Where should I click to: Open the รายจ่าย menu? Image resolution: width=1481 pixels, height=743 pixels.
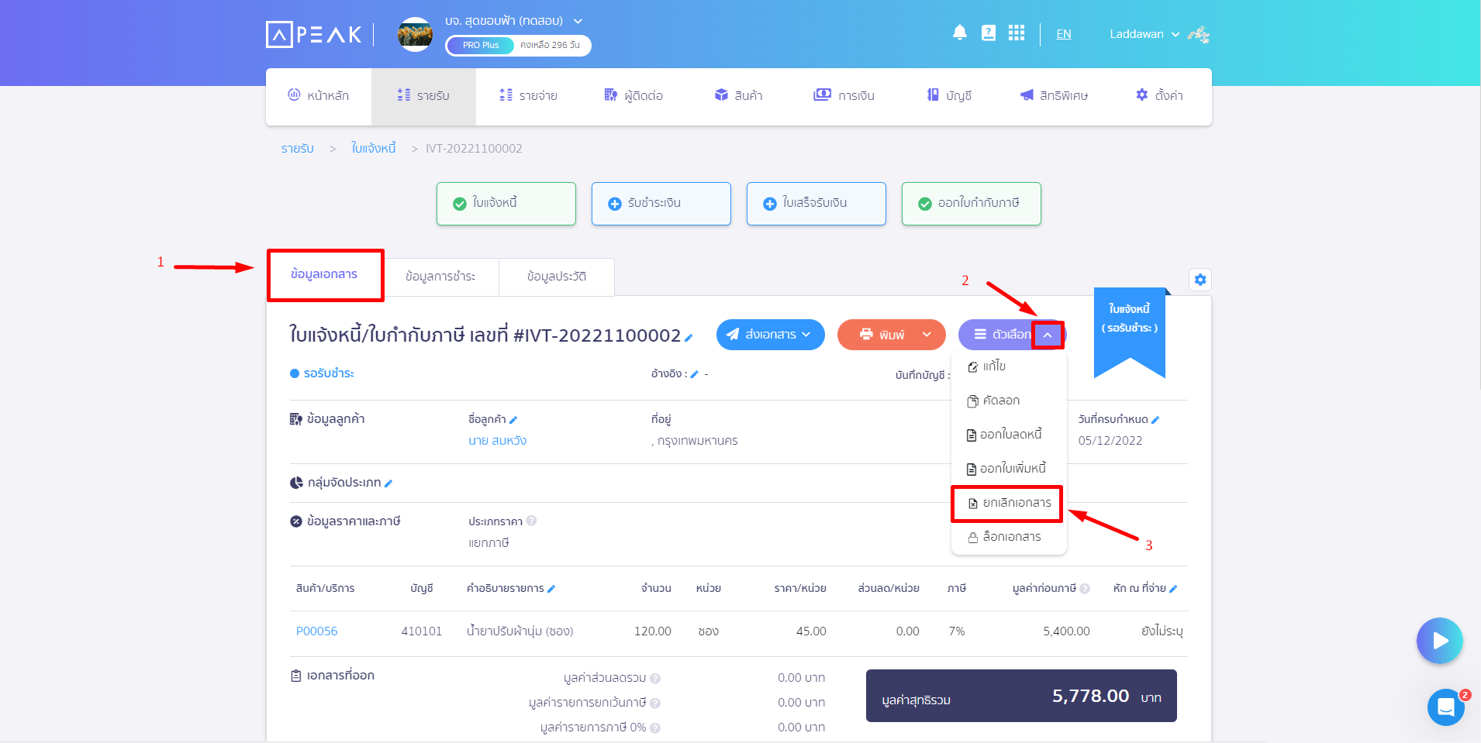pyautogui.click(x=528, y=95)
